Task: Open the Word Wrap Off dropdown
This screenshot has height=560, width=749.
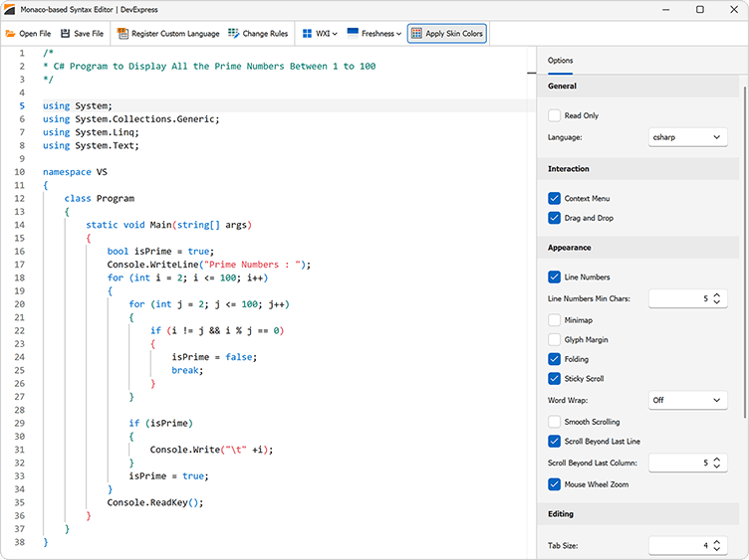Action: click(688, 400)
